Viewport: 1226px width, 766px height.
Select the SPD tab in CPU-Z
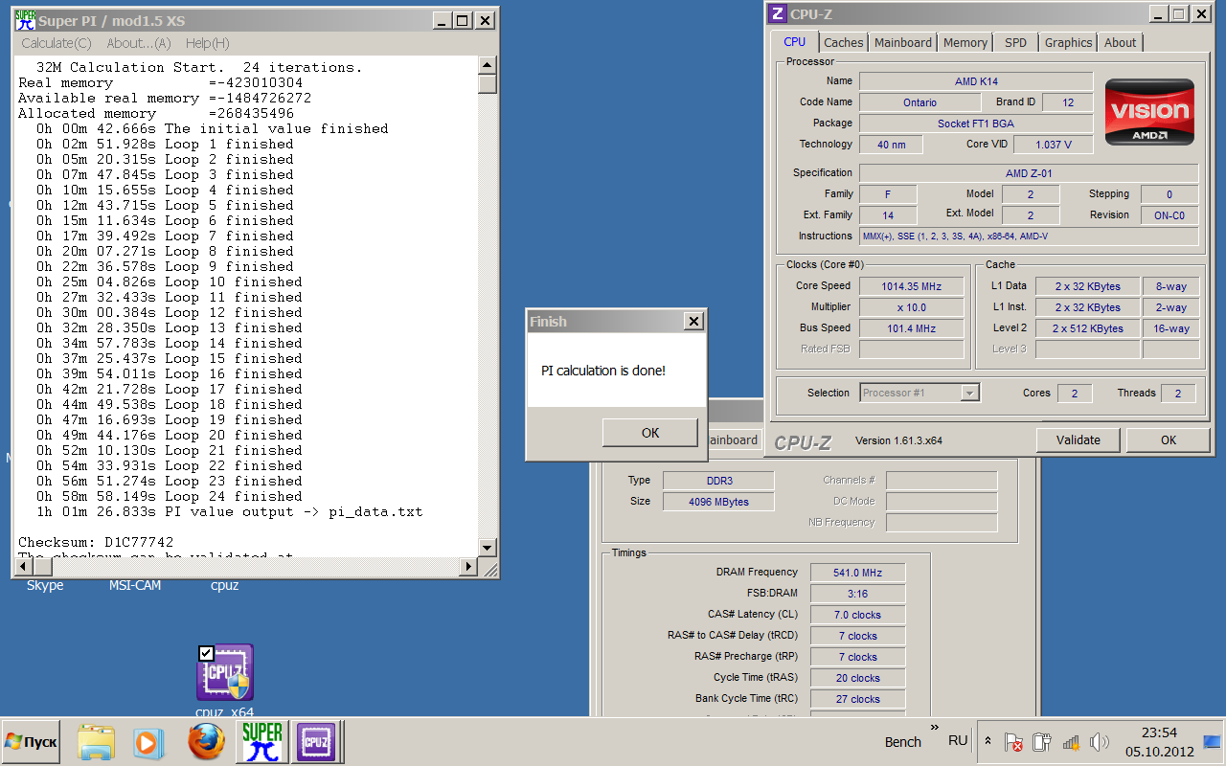(1016, 42)
